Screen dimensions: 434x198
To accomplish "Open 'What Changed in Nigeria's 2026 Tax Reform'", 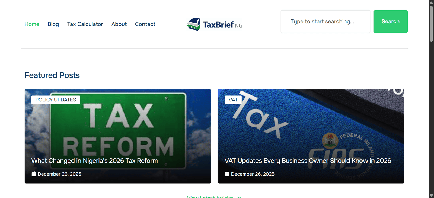I will point(94,161).
